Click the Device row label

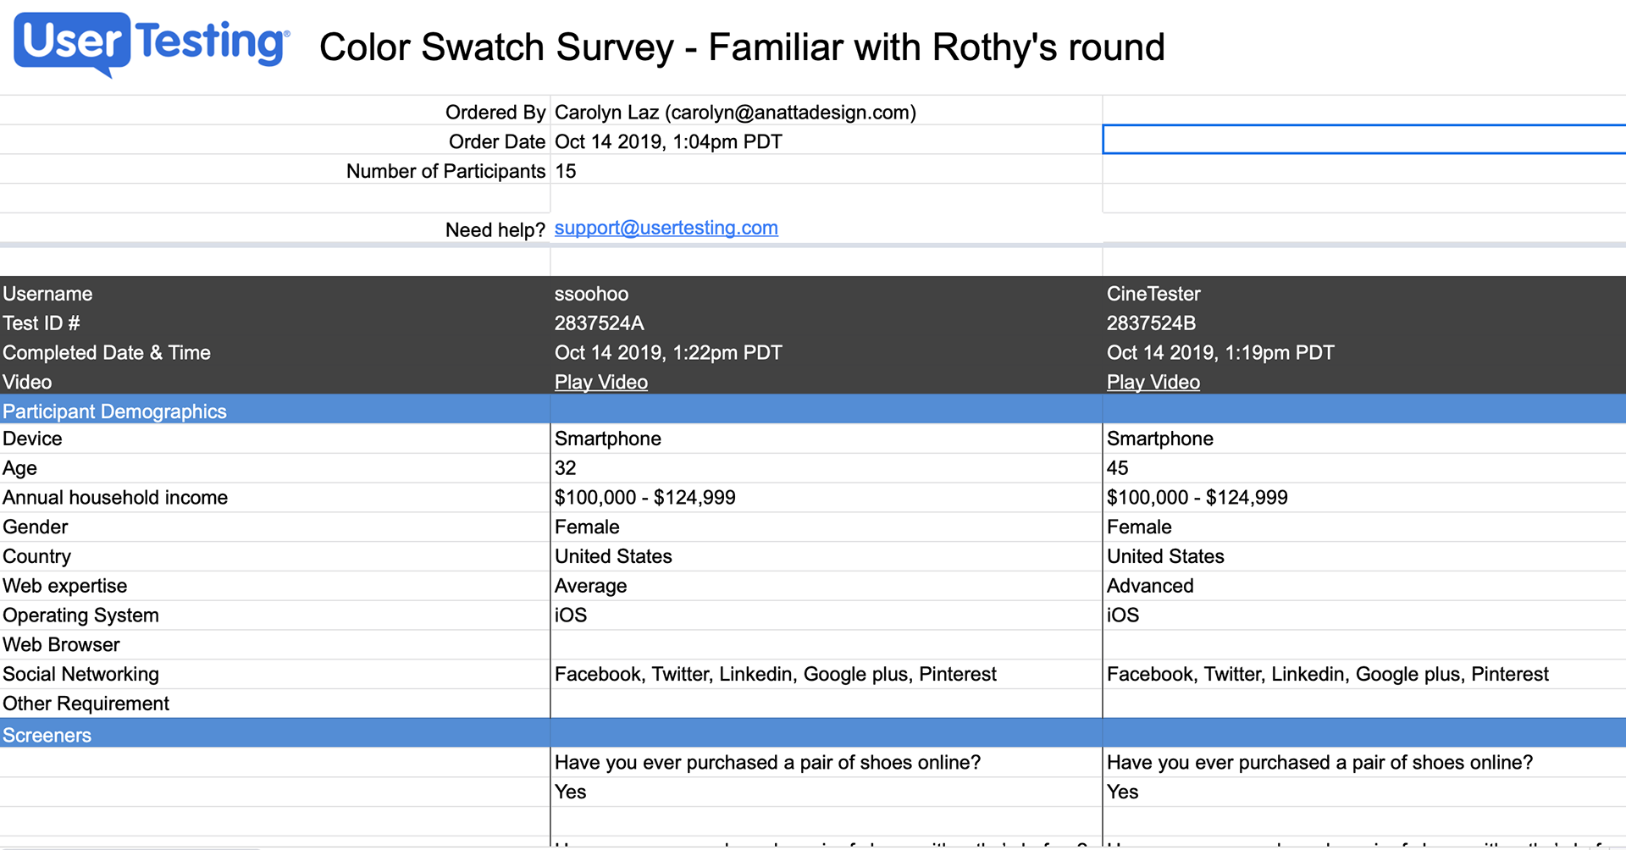tap(32, 439)
